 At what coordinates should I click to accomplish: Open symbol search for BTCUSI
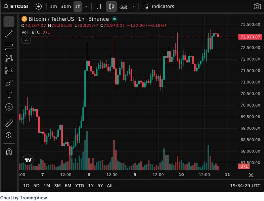[x=16, y=7]
